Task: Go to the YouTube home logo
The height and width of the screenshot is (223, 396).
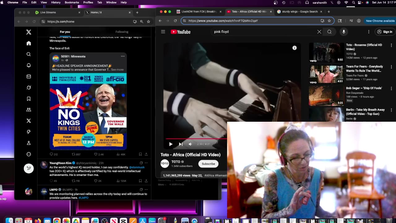Action: pos(181,32)
